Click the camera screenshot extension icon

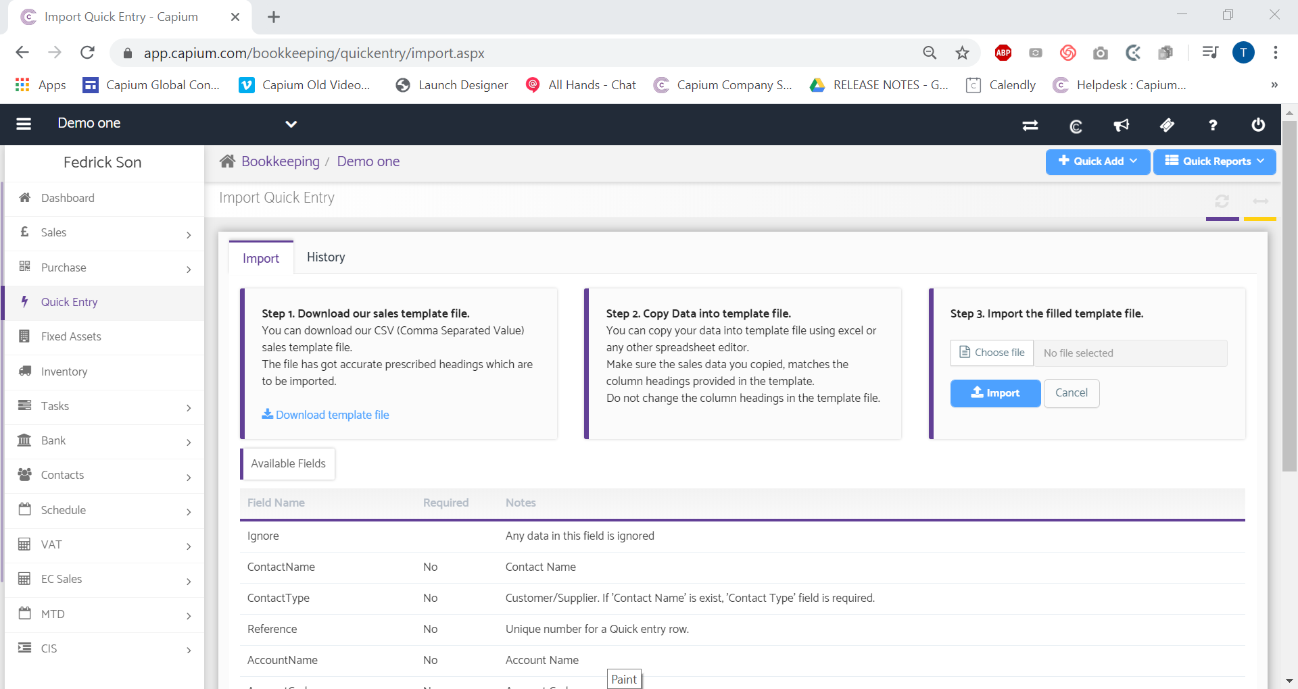click(x=1101, y=53)
